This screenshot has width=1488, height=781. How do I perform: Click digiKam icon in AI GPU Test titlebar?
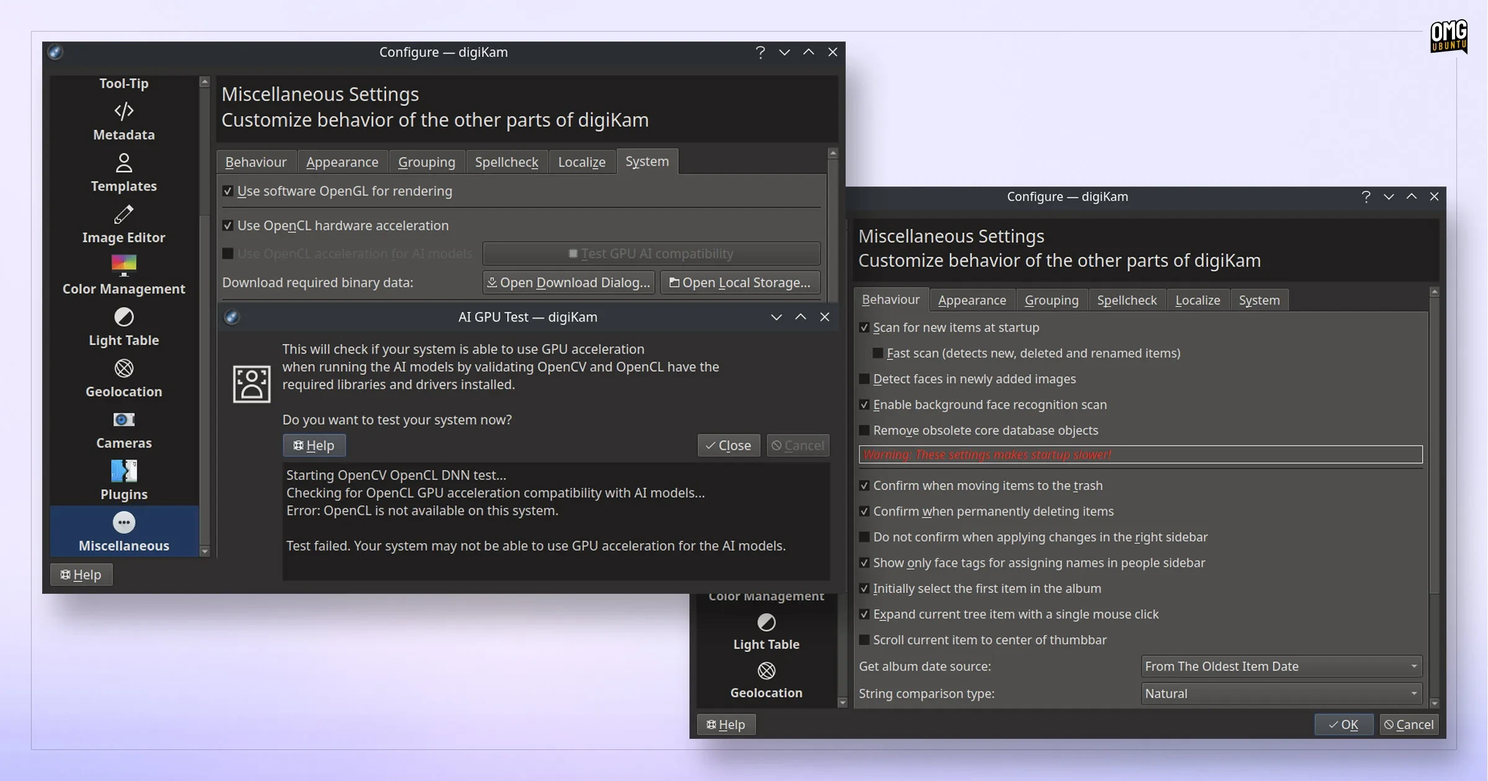[x=231, y=317]
